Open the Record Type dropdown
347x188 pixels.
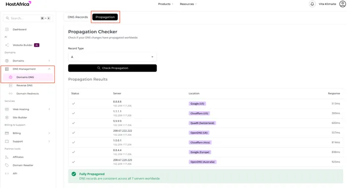(x=112, y=57)
